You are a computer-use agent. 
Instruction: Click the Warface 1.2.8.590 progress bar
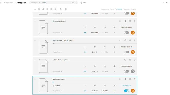coord(95,82)
